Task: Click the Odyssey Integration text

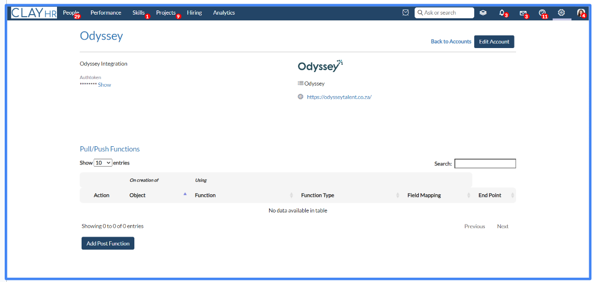Action: 104,64
